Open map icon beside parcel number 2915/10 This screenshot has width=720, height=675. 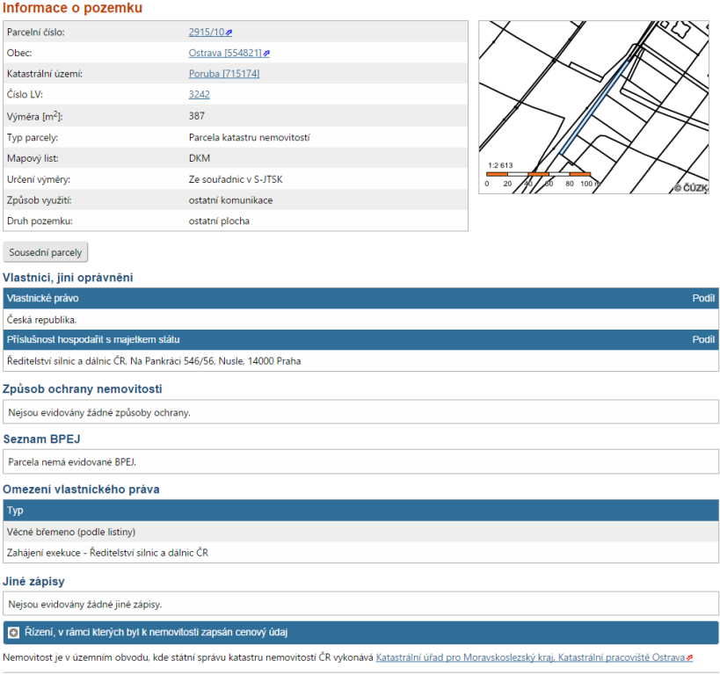click(229, 33)
